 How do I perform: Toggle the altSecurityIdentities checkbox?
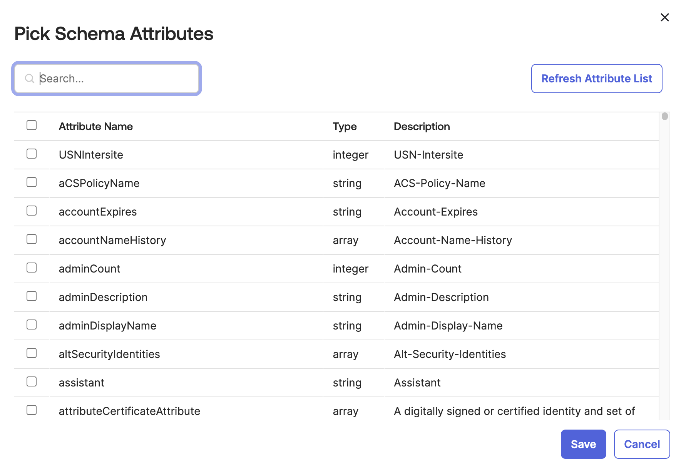click(x=32, y=353)
